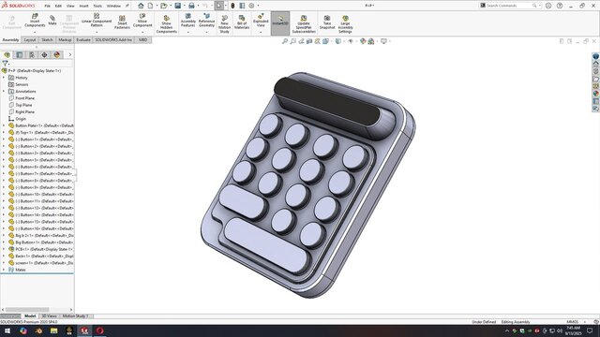This screenshot has width=600, height=337.
Task: Open the Insert menu
Action: coord(83,6)
